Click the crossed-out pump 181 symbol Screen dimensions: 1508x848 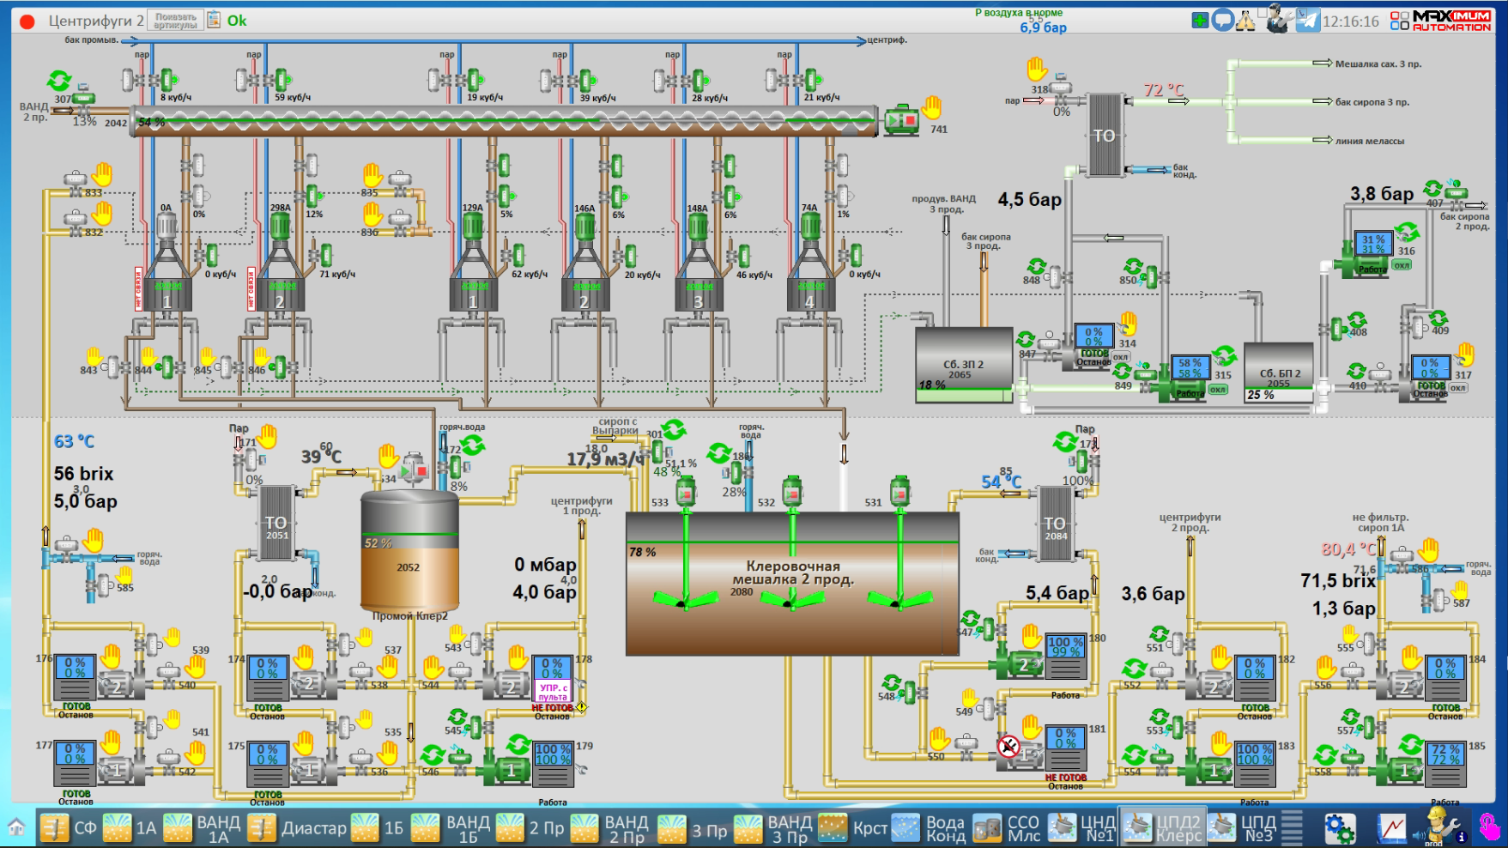tap(1009, 747)
